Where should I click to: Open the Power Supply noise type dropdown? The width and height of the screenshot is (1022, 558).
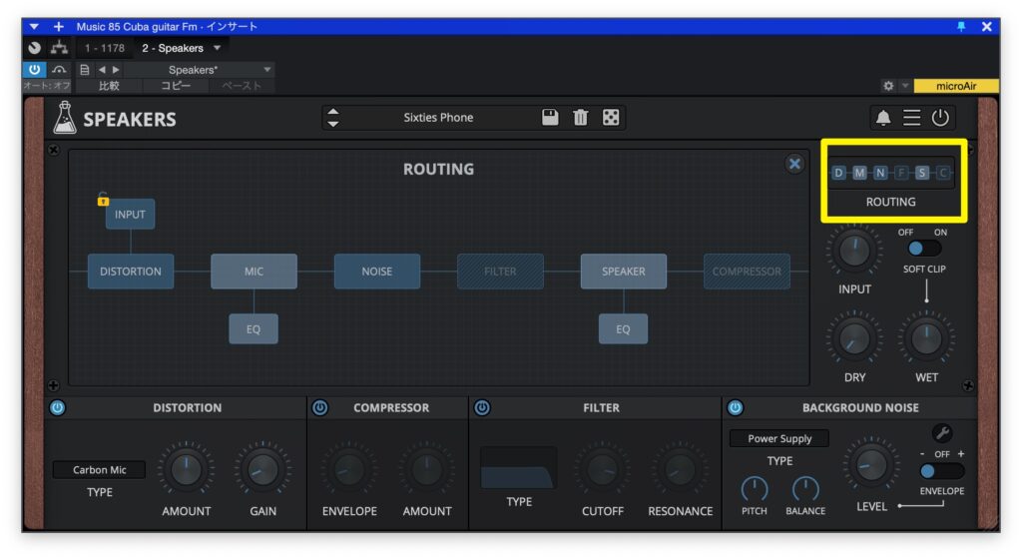779,438
